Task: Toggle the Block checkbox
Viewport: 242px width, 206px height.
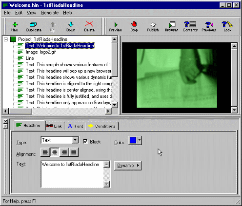Action: 85,142
